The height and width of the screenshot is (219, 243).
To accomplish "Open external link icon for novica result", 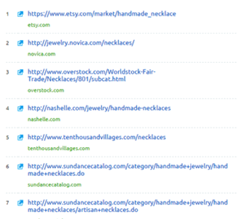I will coord(21,43).
